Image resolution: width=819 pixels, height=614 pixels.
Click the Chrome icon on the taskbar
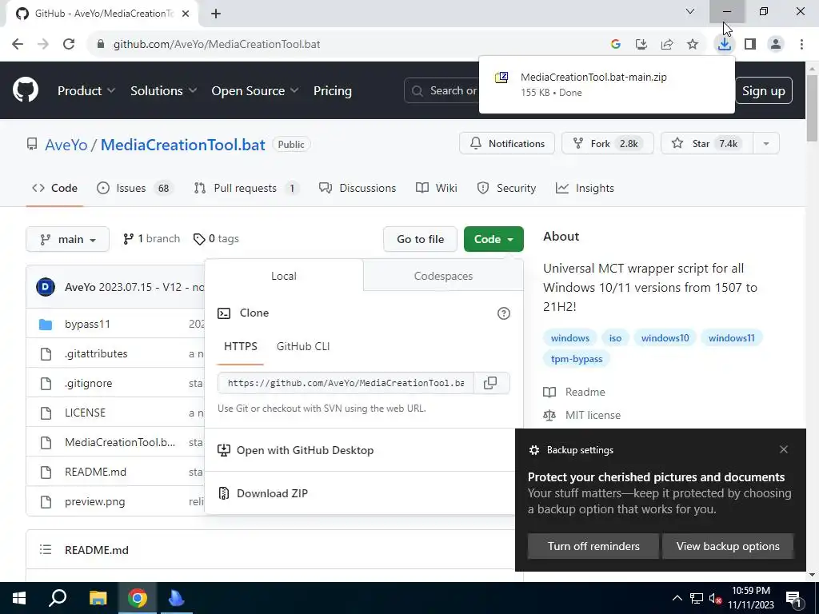coord(138,598)
